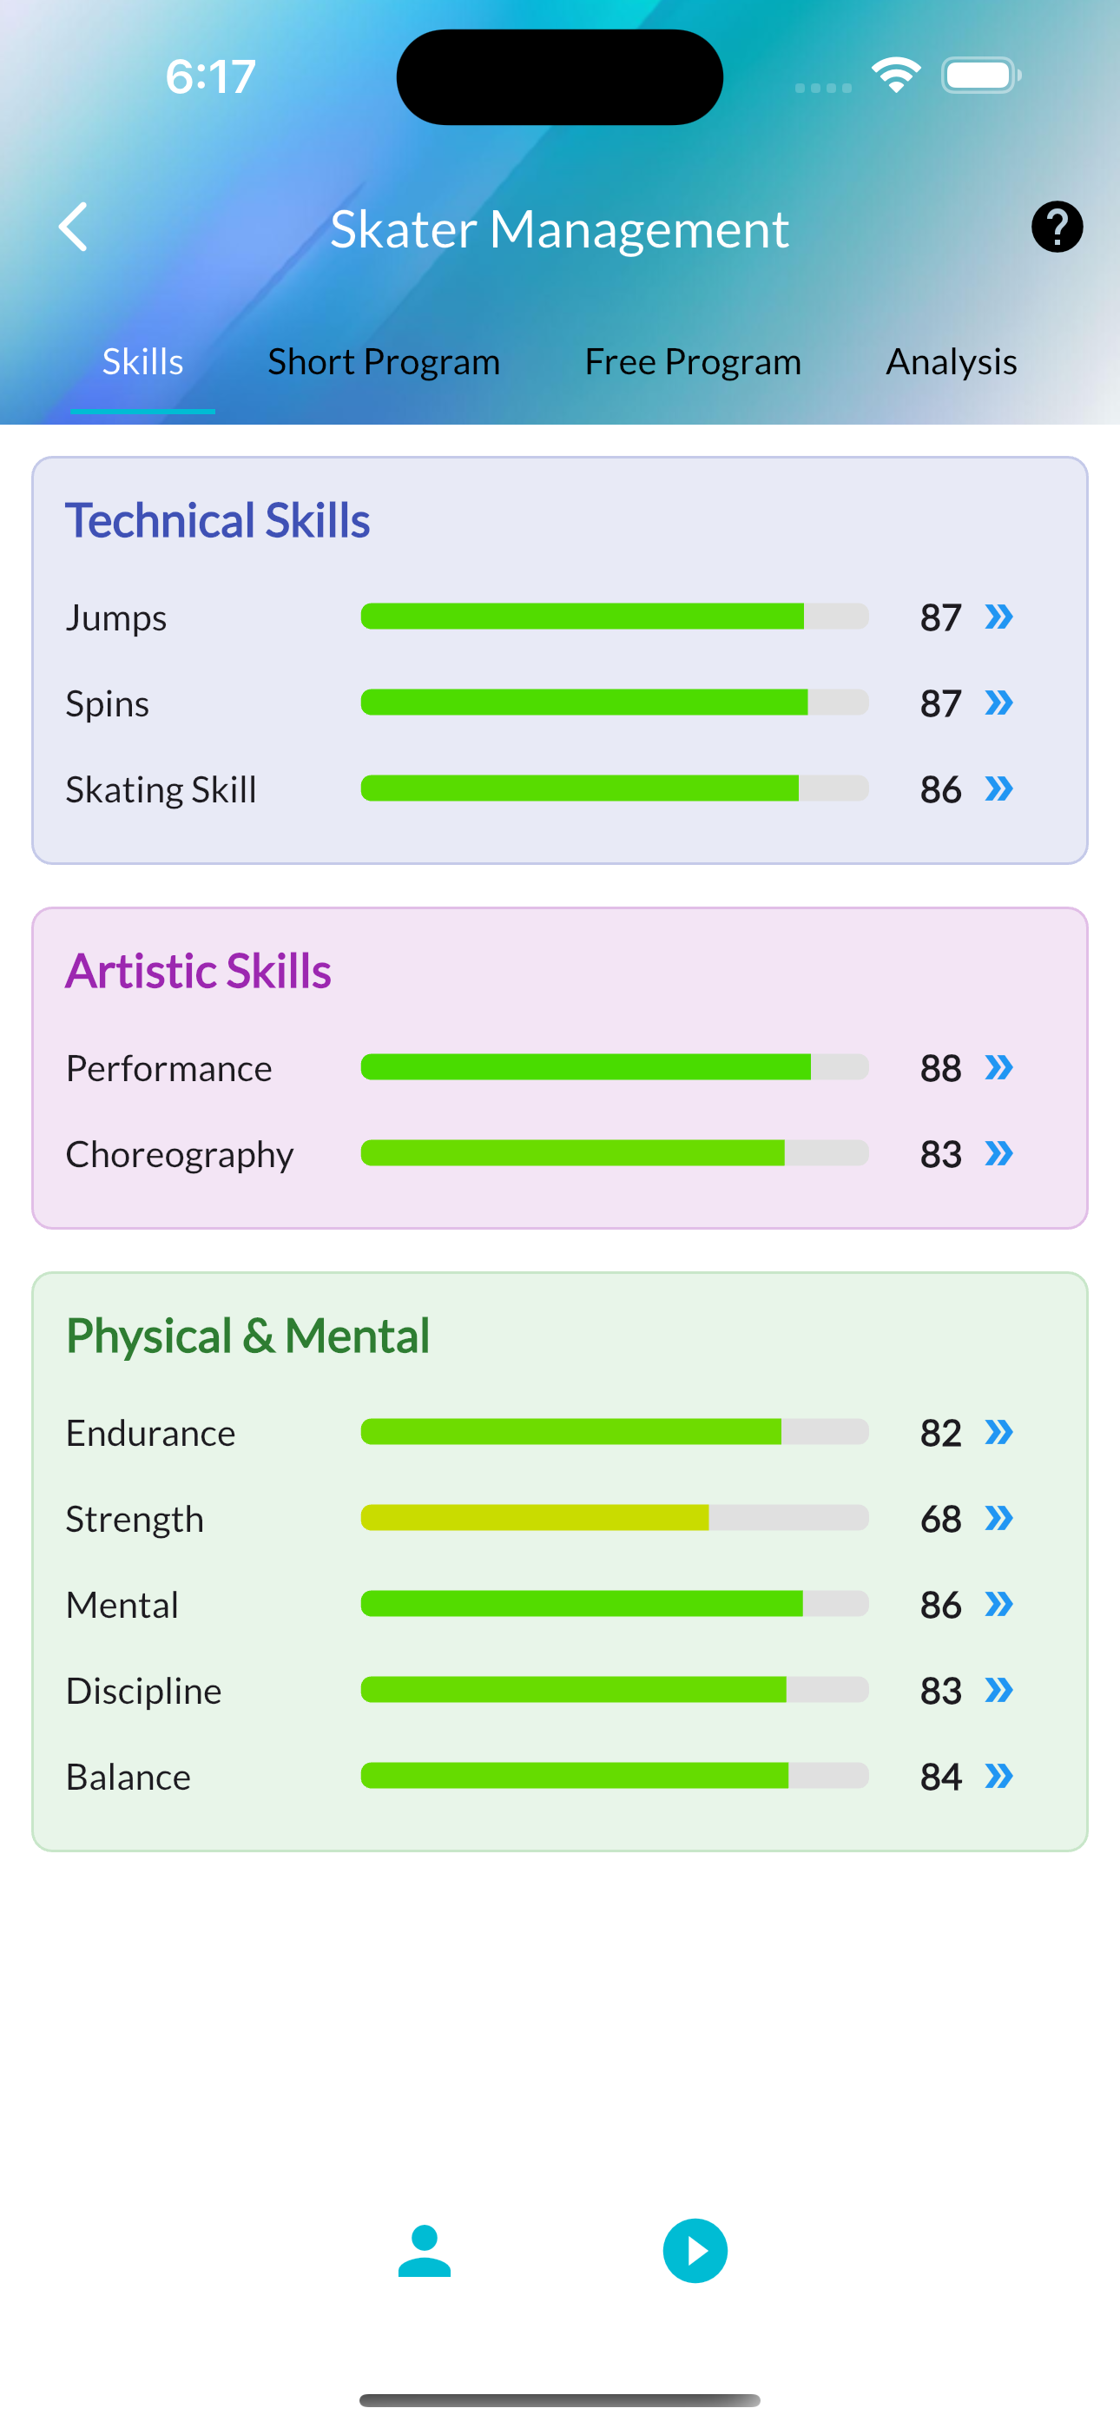This screenshot has height=2428, width=1120.
Task: View Endurance details using the arrow
Action: click(1000, 1432)
